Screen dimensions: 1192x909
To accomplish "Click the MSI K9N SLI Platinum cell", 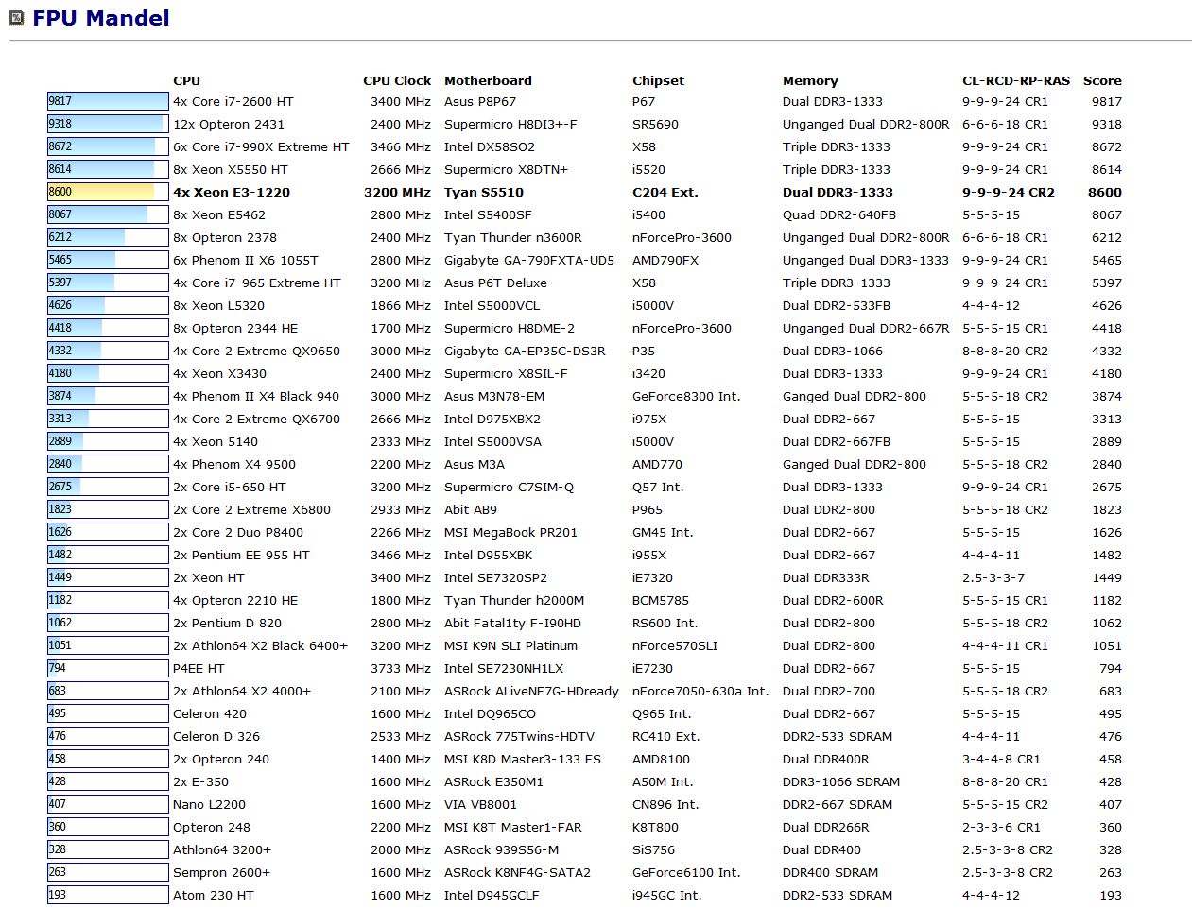I will coord(510,646).
